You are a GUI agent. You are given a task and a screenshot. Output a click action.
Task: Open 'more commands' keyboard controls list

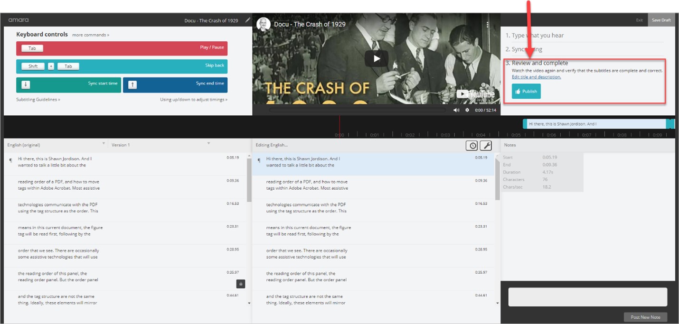pyautogui.click(x=91, y=35)
